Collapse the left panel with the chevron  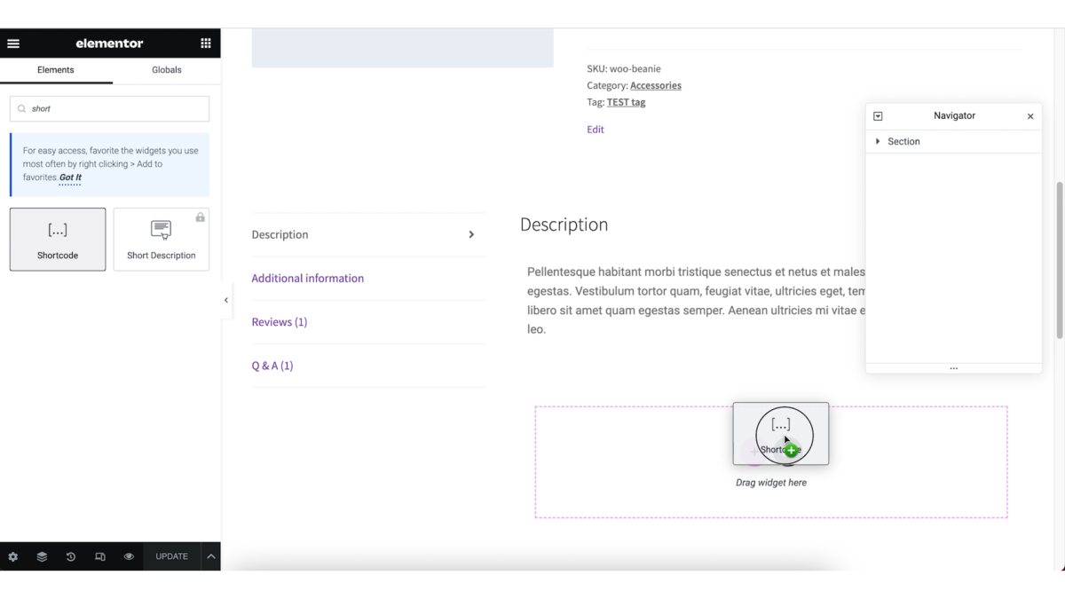[226, 300]
